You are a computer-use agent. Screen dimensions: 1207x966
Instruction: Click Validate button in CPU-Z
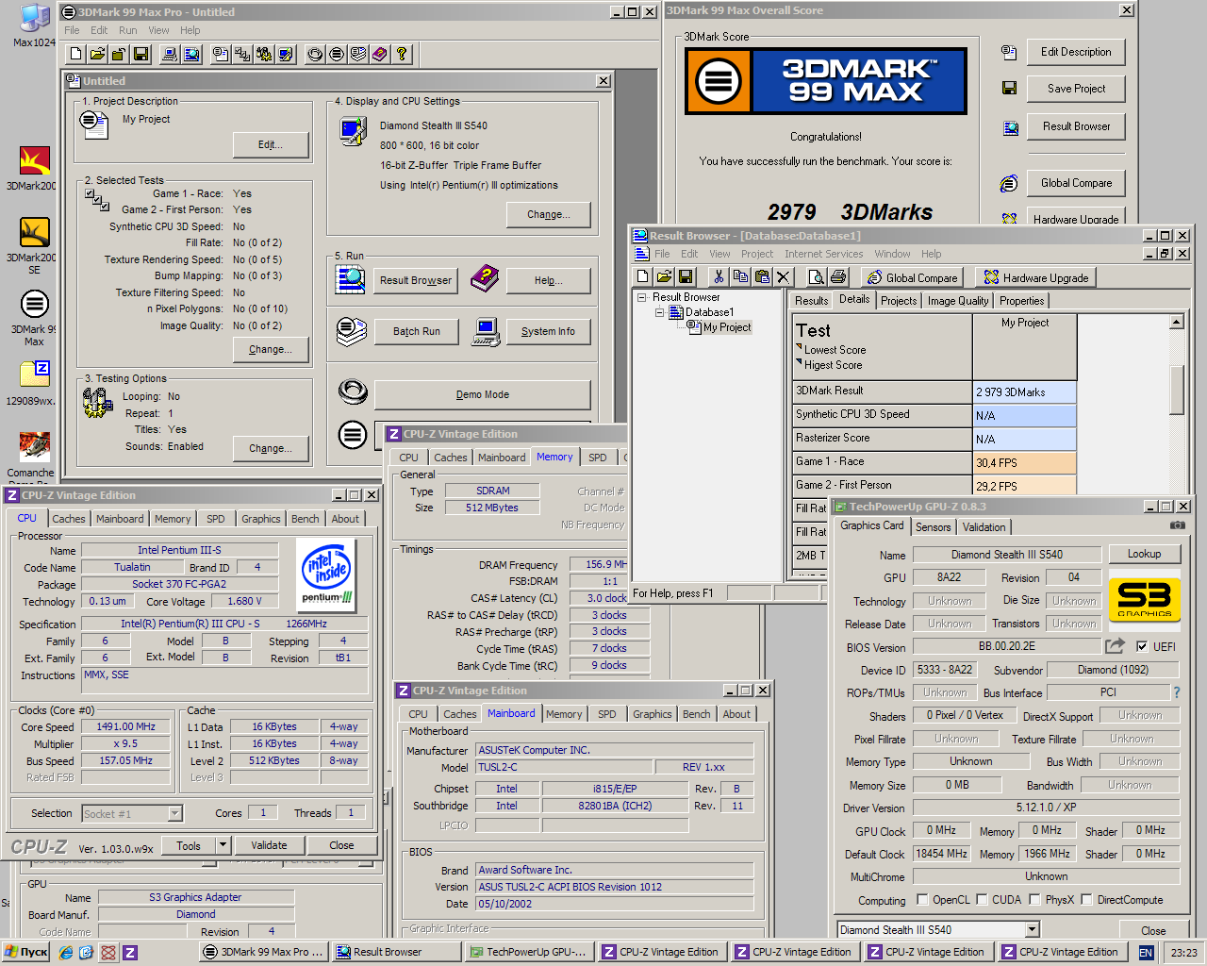click(x=269, y=845)
